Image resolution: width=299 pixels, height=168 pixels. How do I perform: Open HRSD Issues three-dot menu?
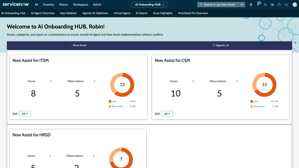click(x=50, y=156)
